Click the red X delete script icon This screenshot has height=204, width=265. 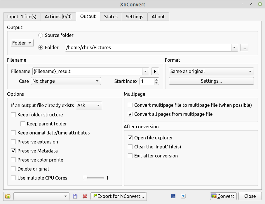[85, 196]
